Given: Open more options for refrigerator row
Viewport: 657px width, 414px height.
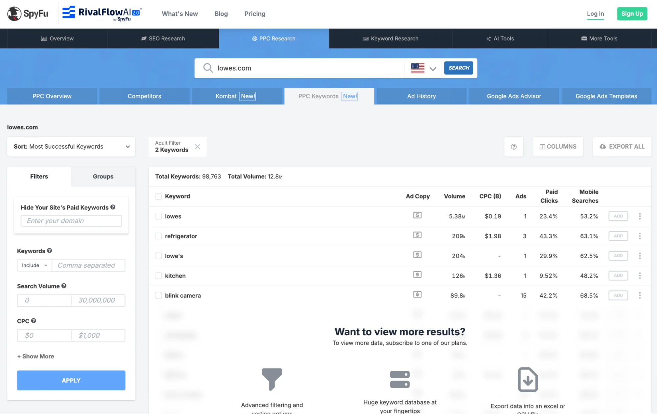Looking at the screenshot, I should [x=640, y=236].
